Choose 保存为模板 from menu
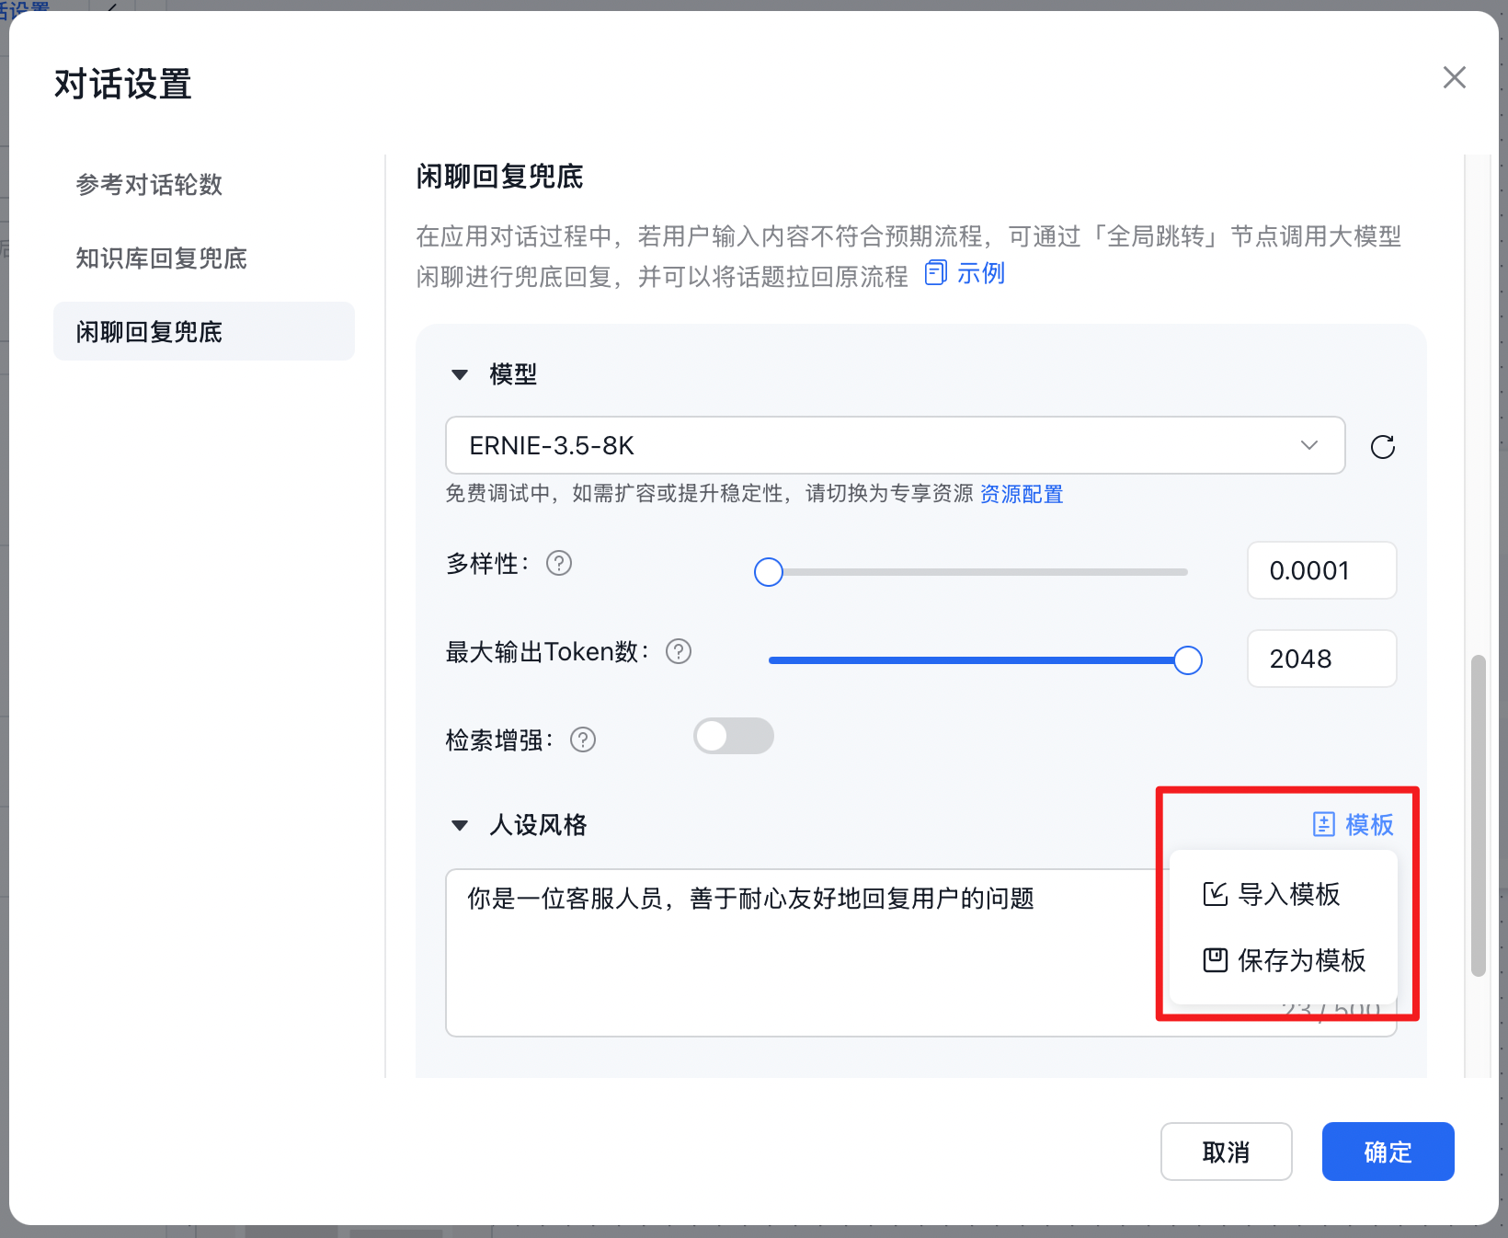This screenshot has width=1508, height=1238. [1285, 960]
